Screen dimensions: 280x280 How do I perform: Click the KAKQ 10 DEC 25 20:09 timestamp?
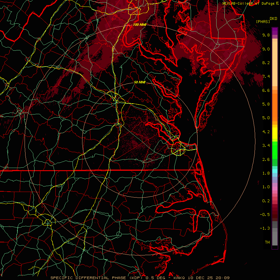(x=201, y=278)
